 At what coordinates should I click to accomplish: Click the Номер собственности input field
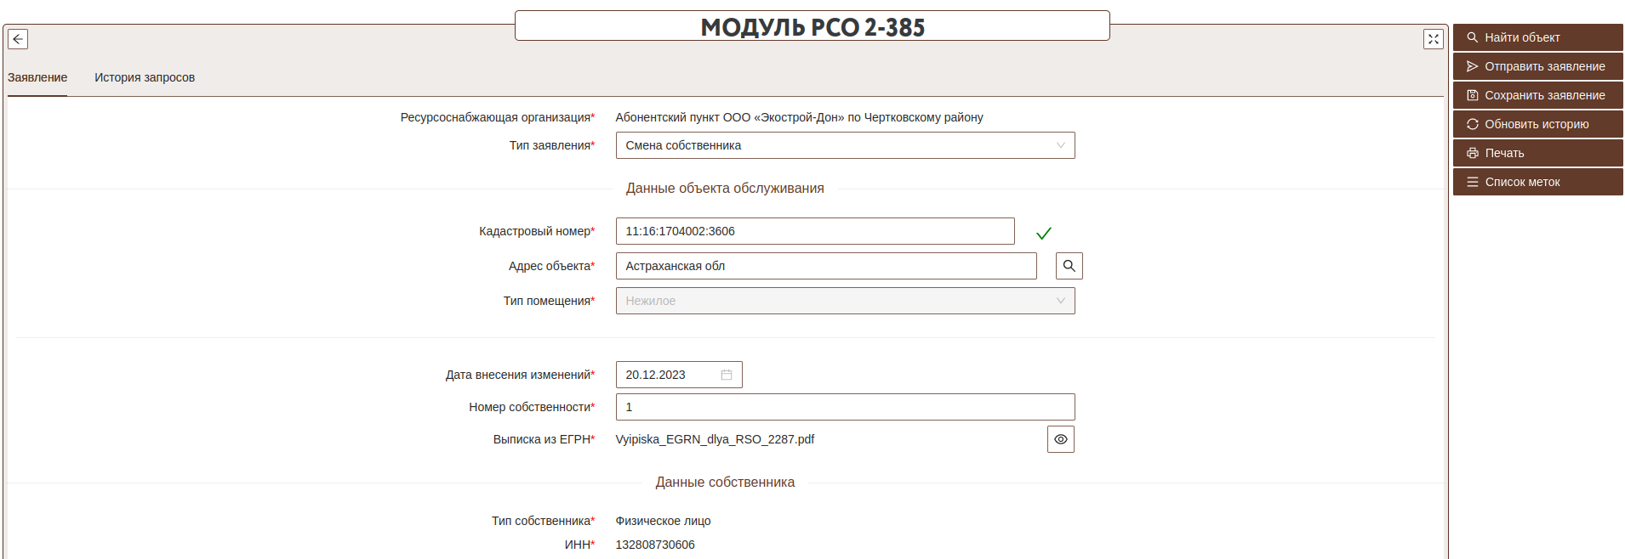point(844,407)
